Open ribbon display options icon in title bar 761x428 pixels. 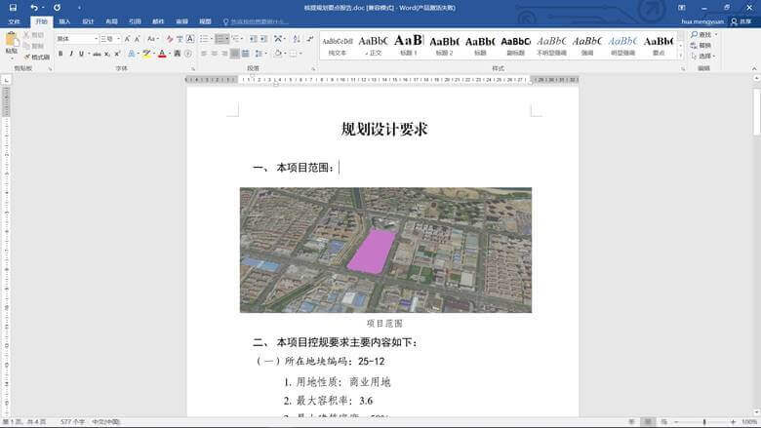[x=681, y=7]
